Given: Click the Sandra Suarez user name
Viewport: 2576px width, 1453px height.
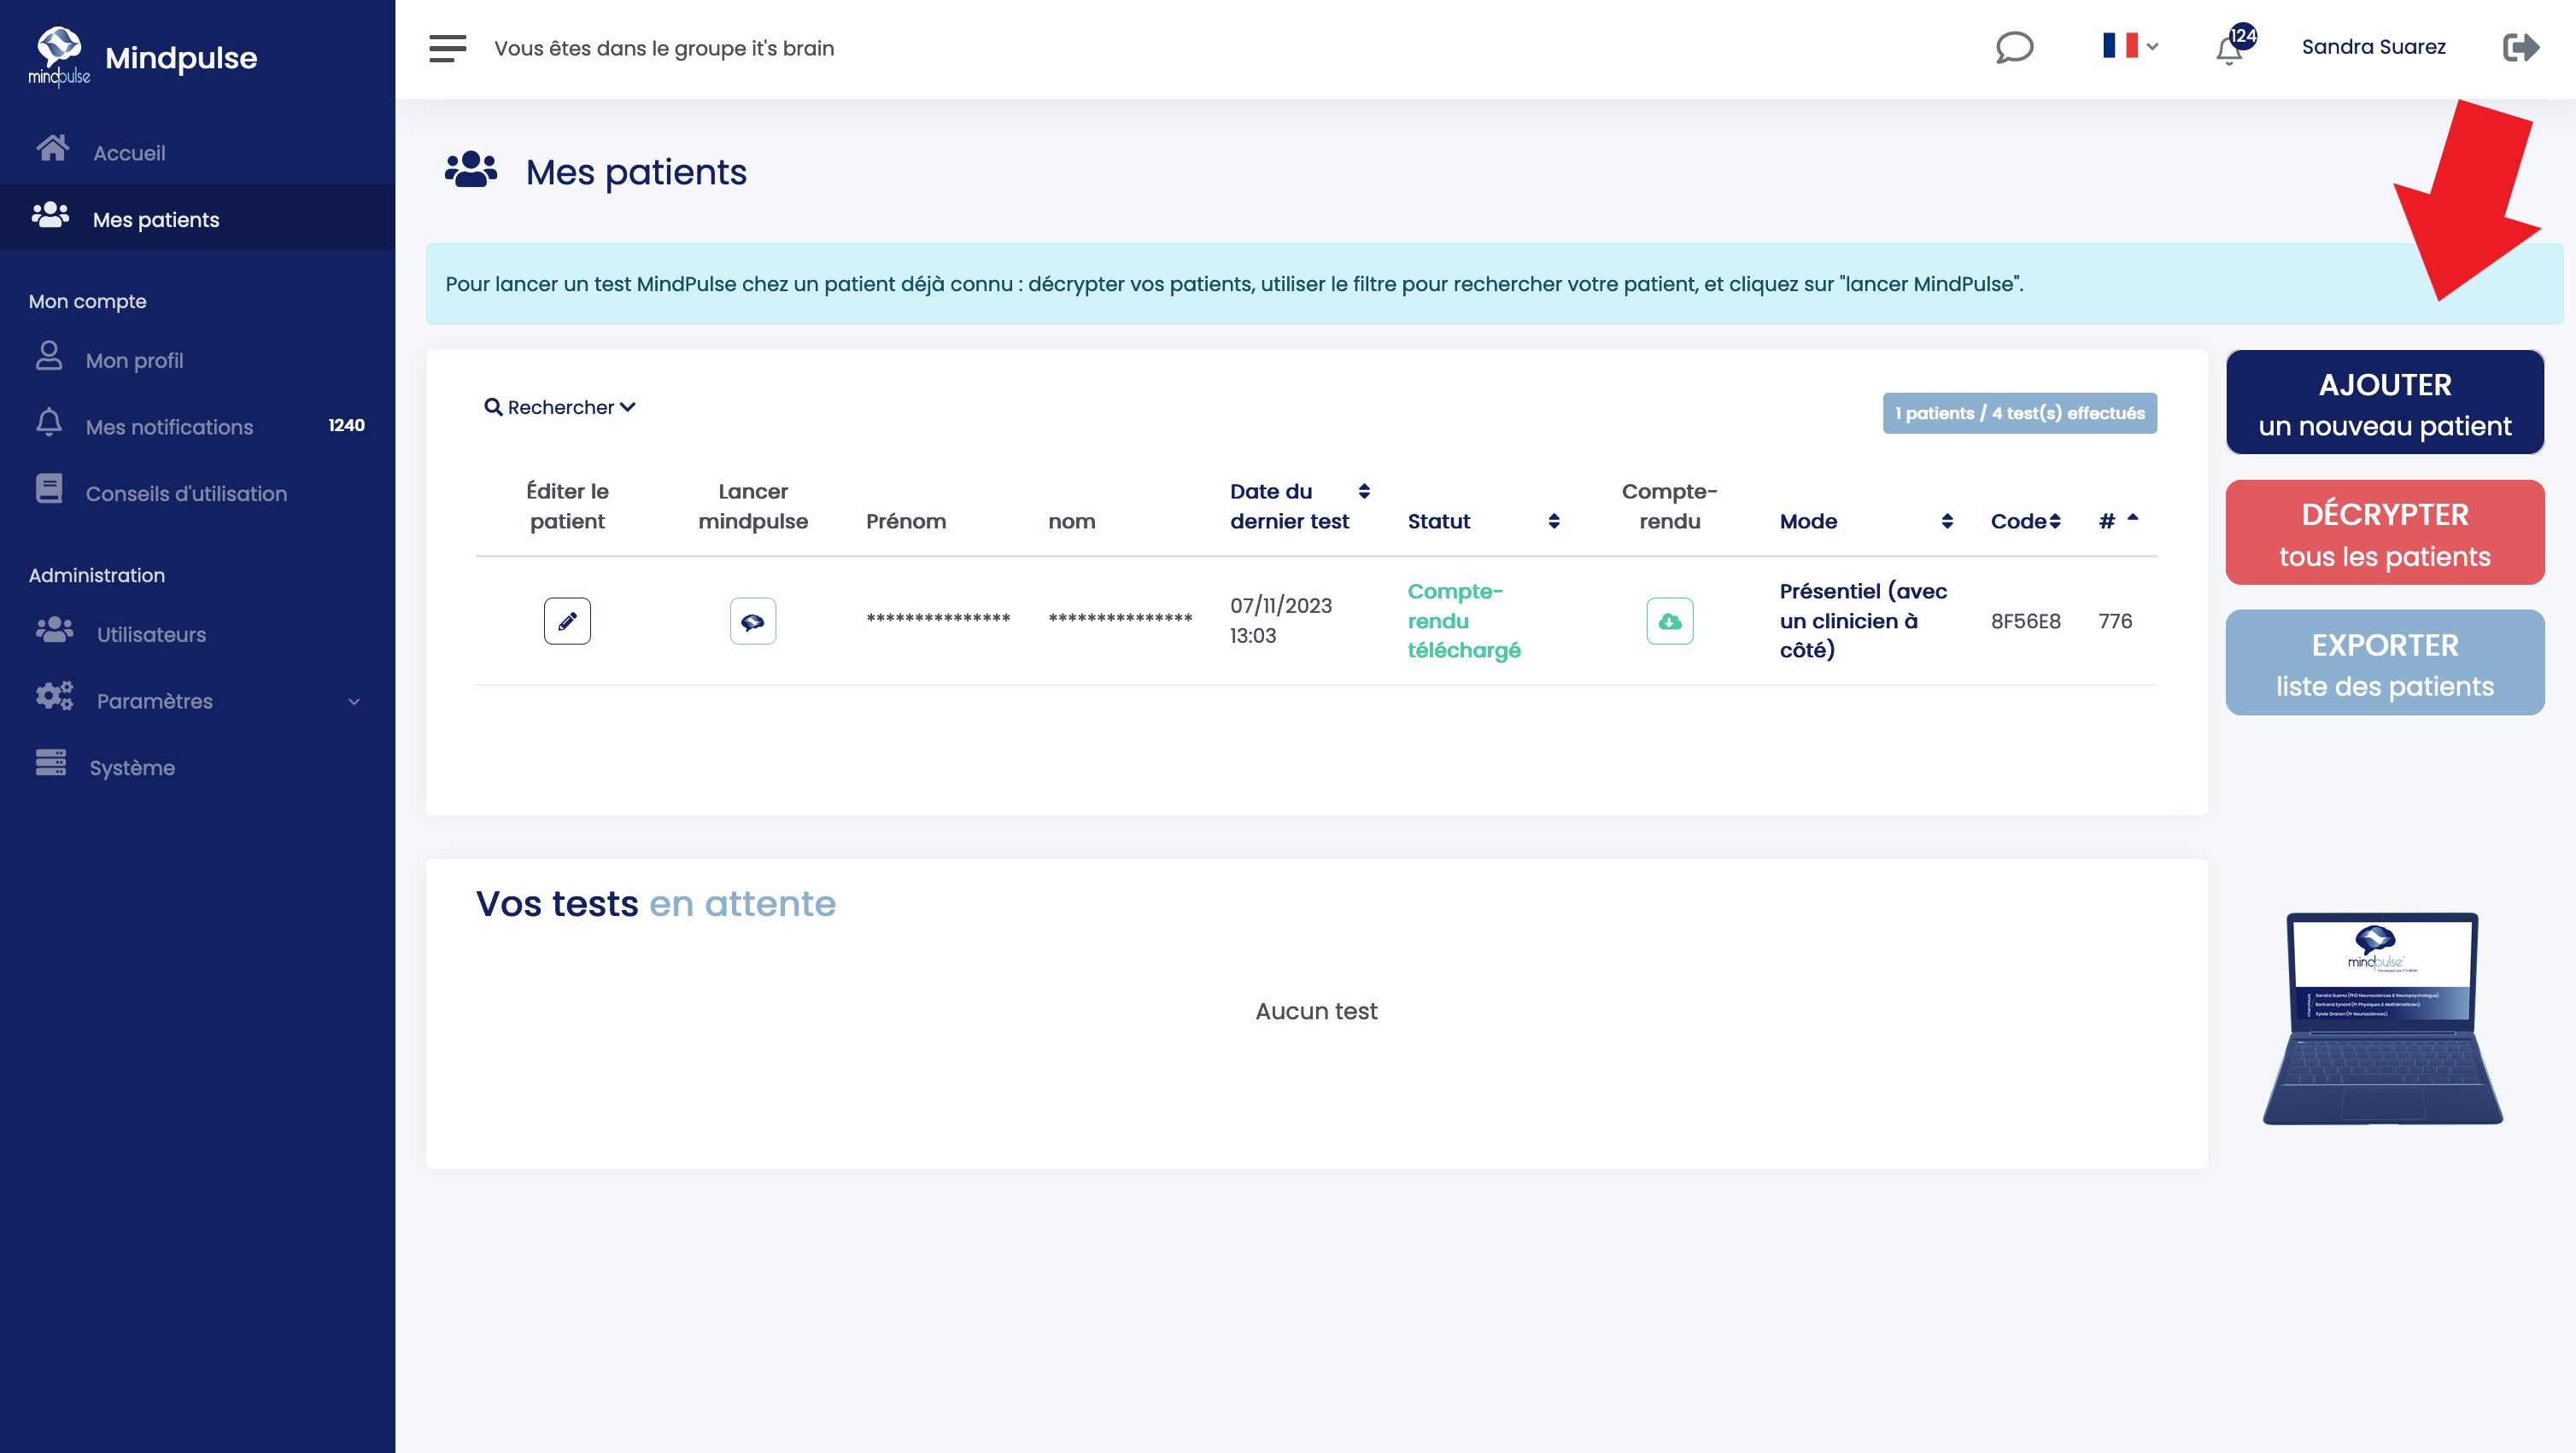Looking at the screenshot, I should coord(2373,47).
